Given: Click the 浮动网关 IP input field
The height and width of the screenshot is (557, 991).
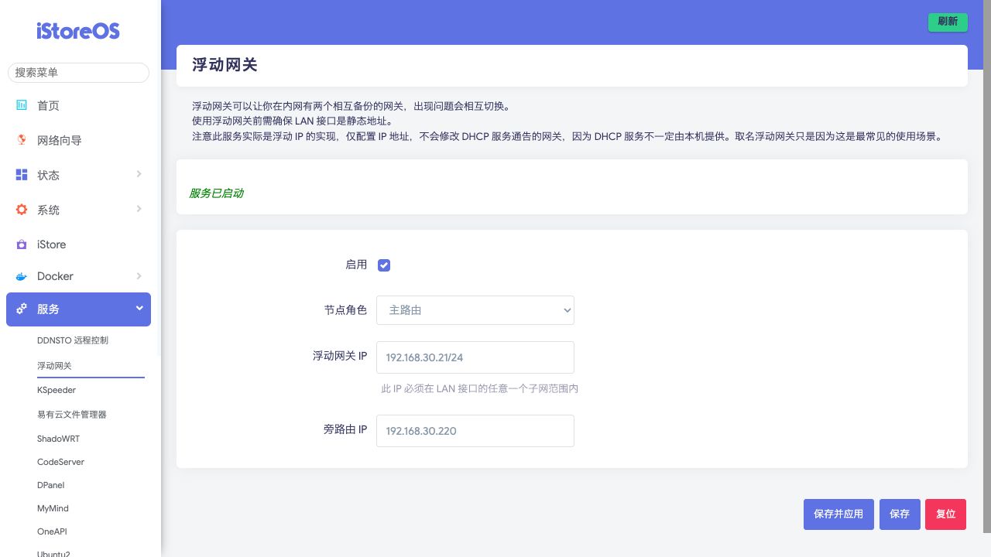Looking at the screenshot, I should [475, 357].
